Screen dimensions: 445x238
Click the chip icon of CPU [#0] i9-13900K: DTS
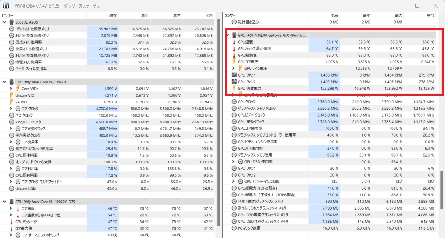tap(11, 202)
